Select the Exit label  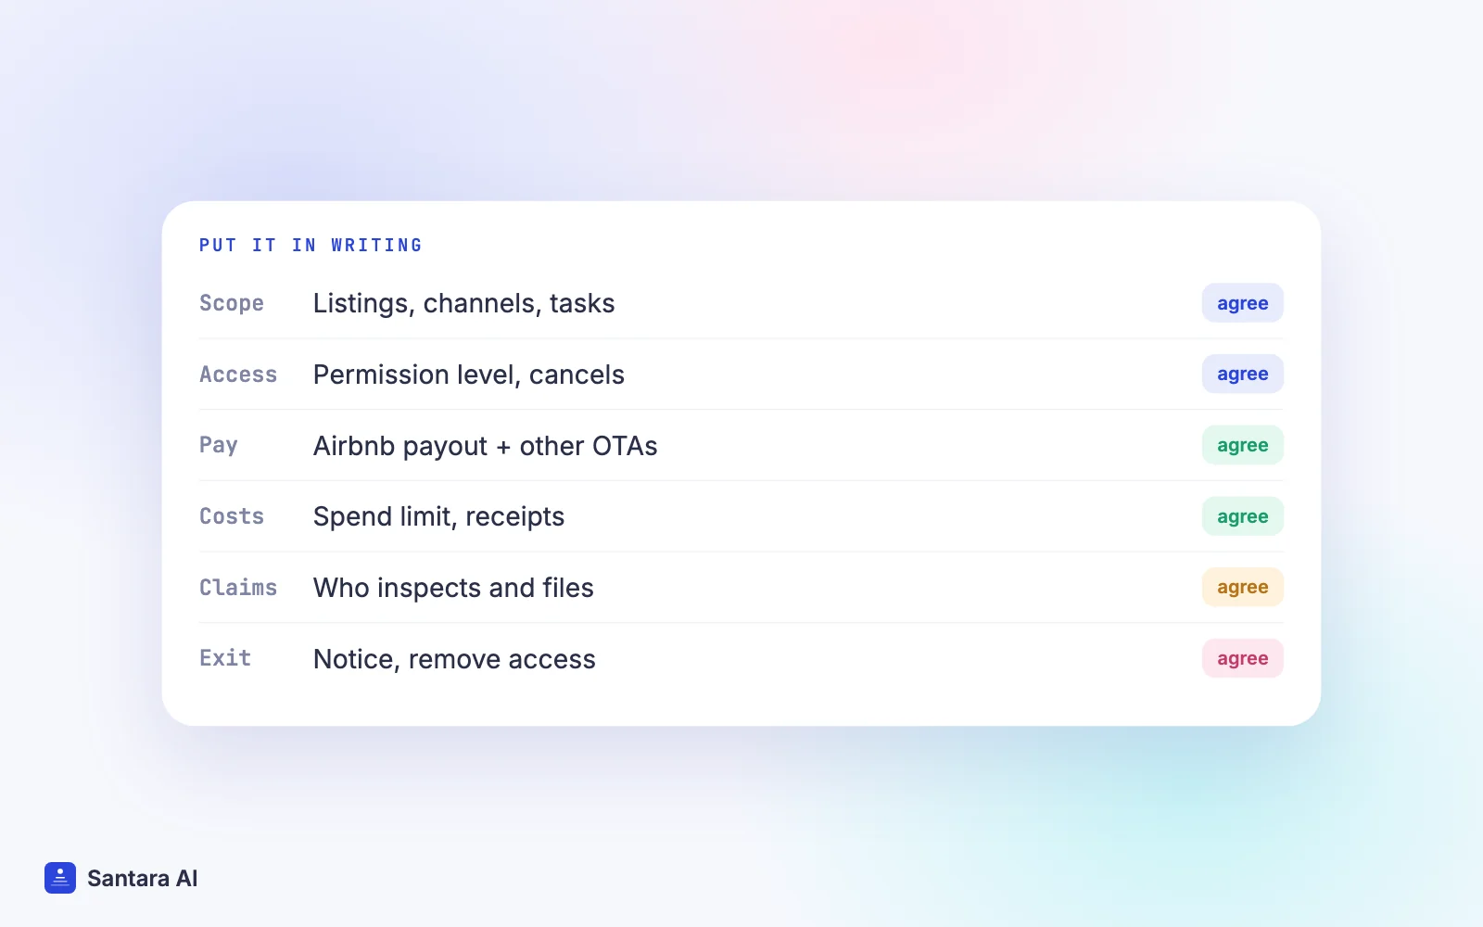pyautogui.click(x=225, y=658)
